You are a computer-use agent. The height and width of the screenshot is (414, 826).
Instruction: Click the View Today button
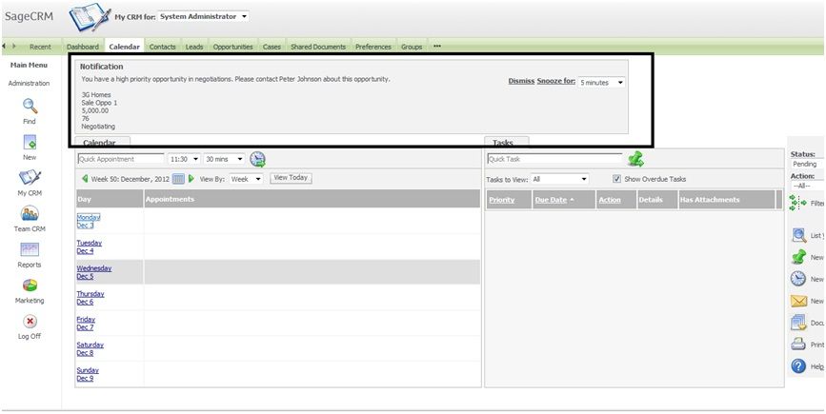(x=291, y=178)
